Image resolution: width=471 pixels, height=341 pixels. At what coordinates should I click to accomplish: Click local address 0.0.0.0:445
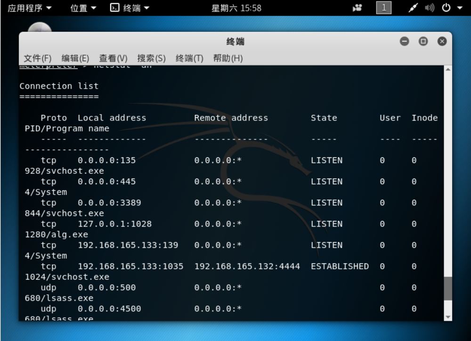[x=106, y=181]
